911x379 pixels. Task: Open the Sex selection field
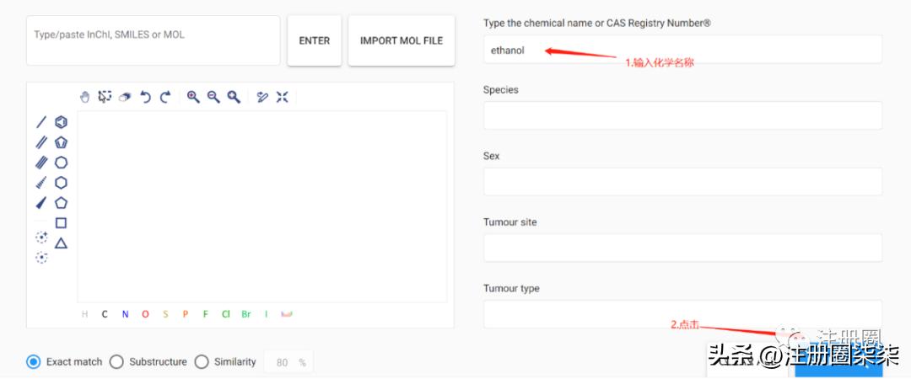(x=682, y=181)
